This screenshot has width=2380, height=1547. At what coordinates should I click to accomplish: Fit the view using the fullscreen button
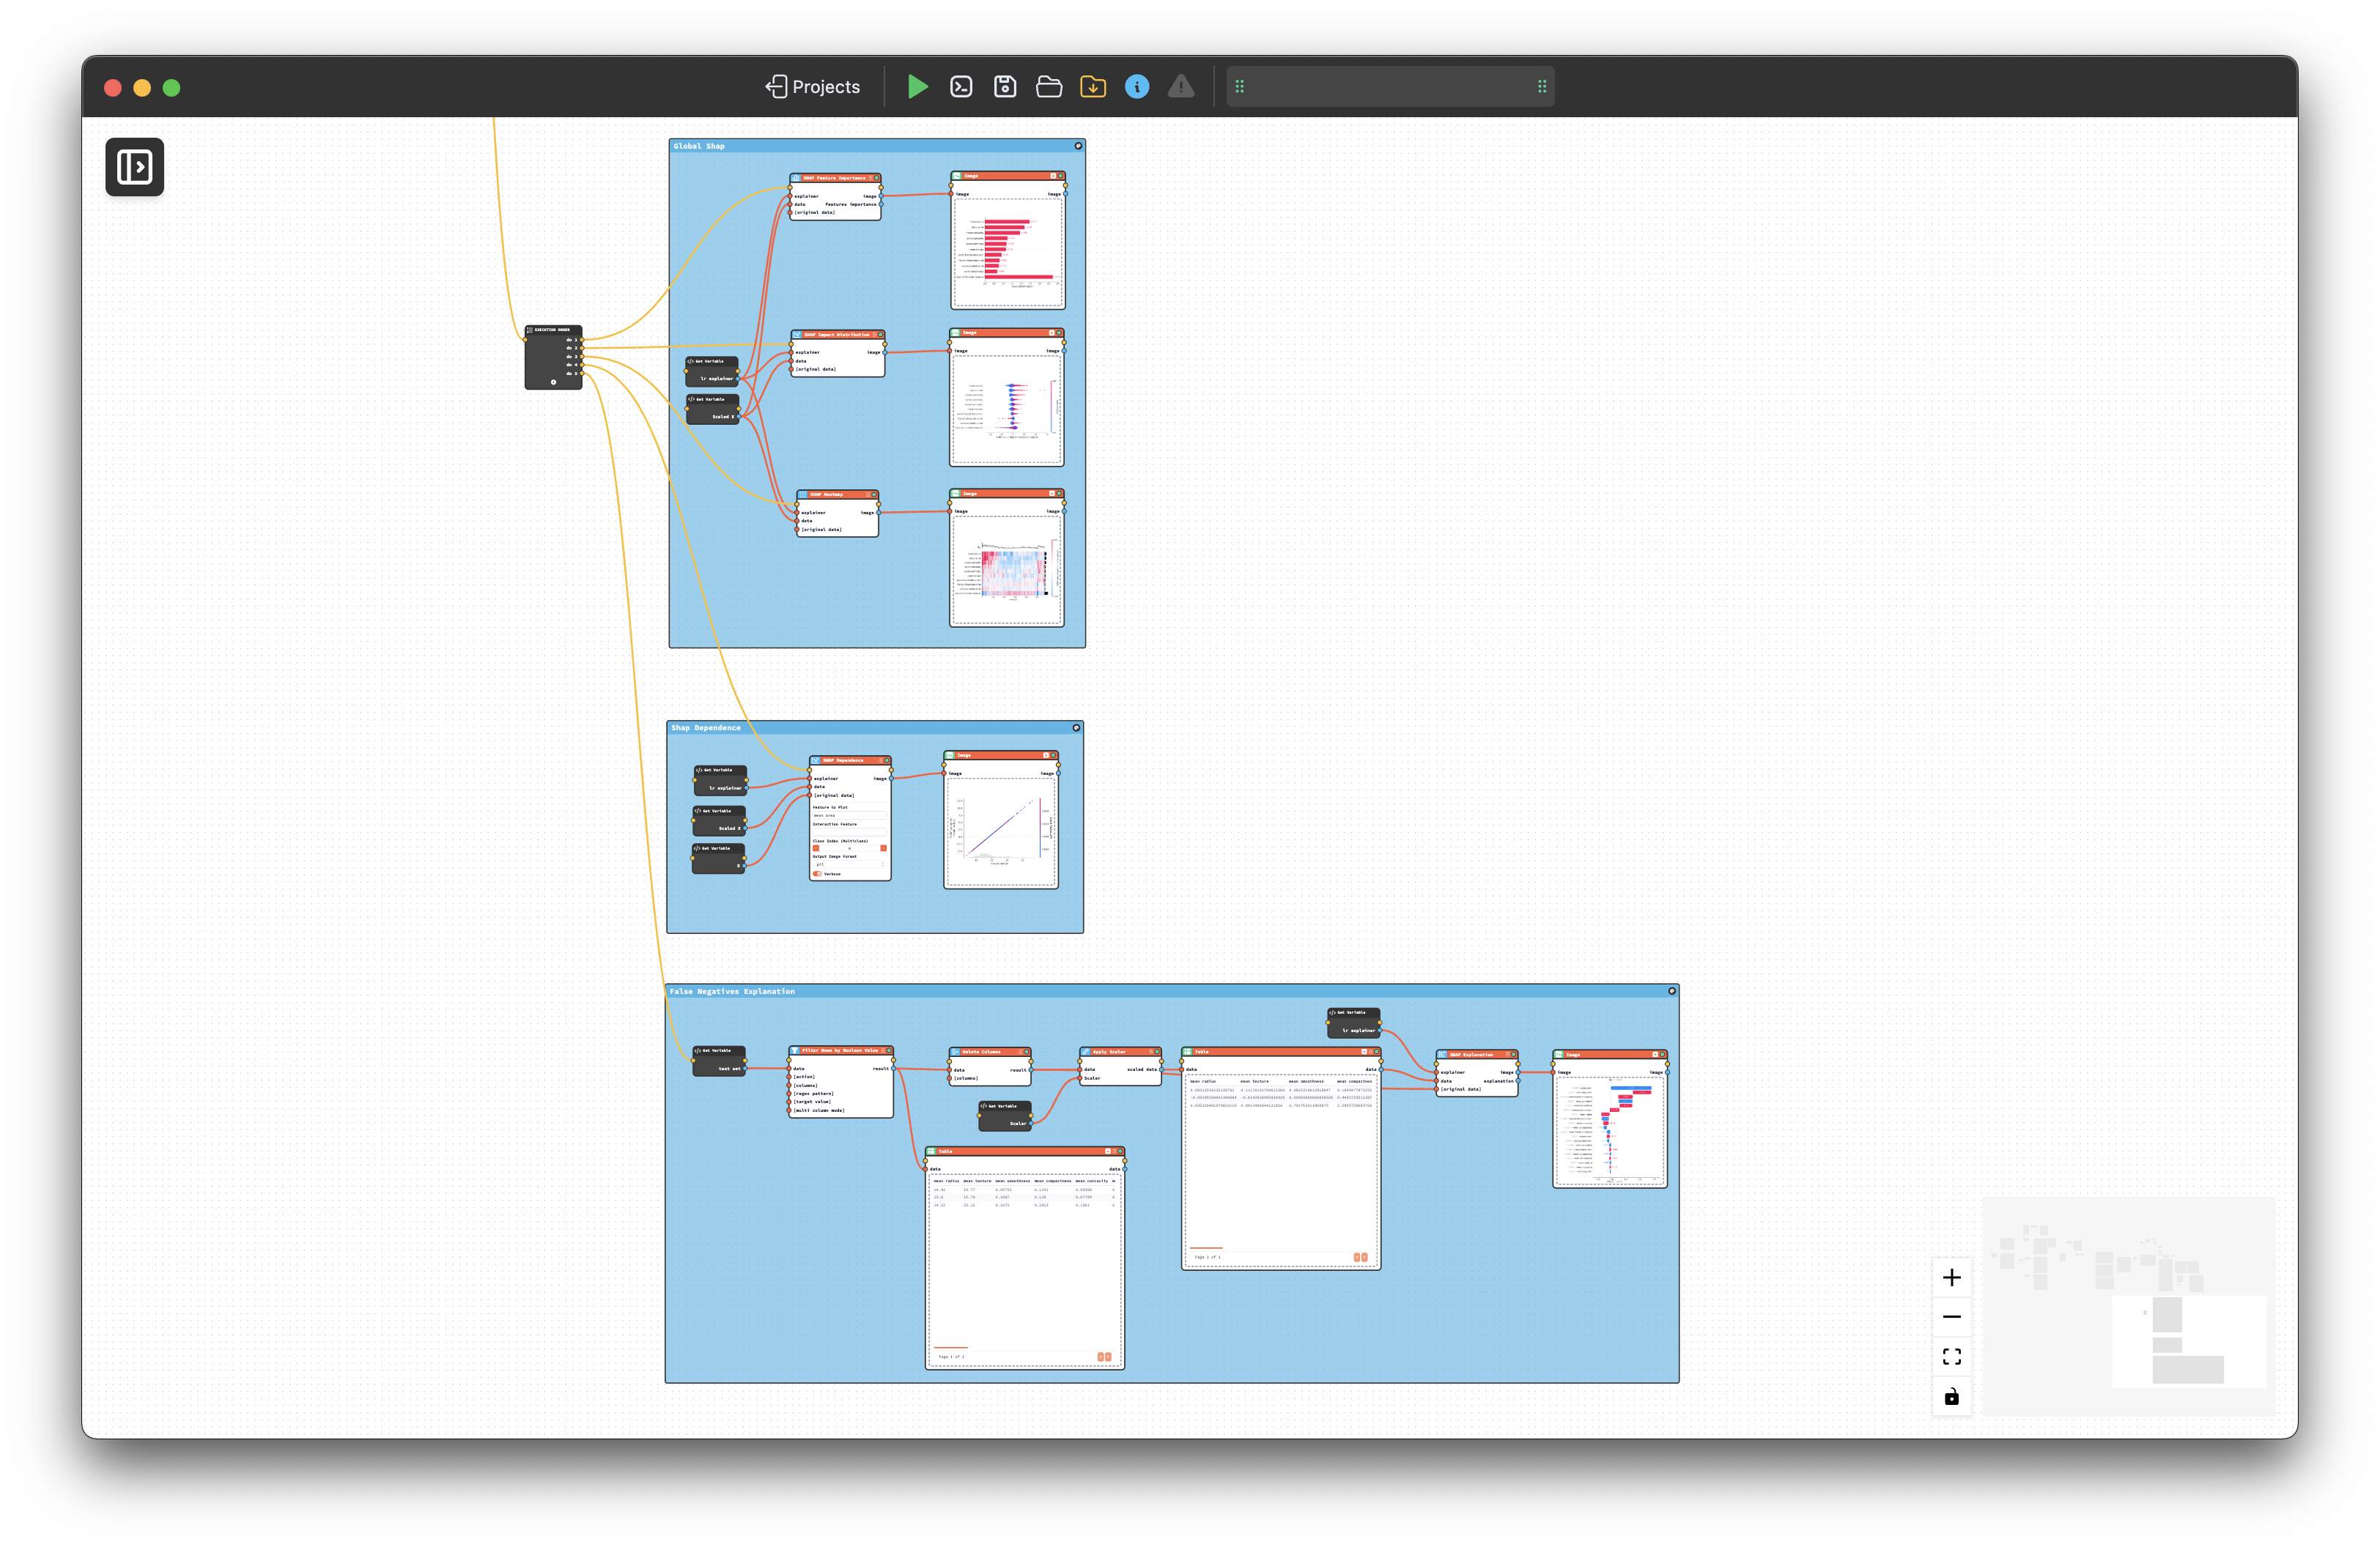(1951, 1356)
